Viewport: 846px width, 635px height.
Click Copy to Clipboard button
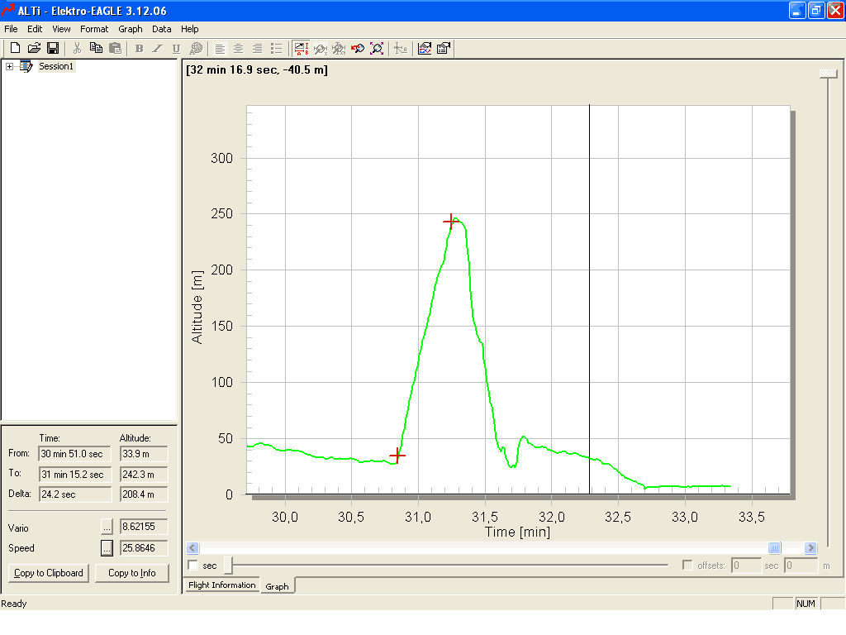(49, 573)
